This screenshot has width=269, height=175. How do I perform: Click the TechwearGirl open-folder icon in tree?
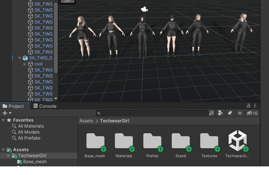15,156
